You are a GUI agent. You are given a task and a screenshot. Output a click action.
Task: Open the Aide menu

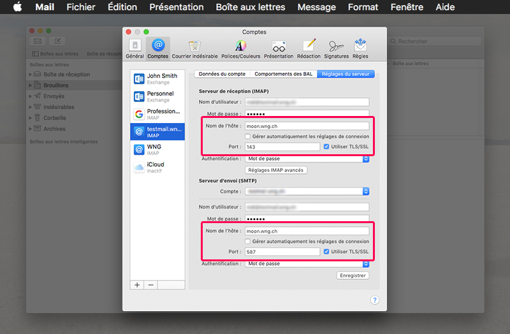click(445, 7)
